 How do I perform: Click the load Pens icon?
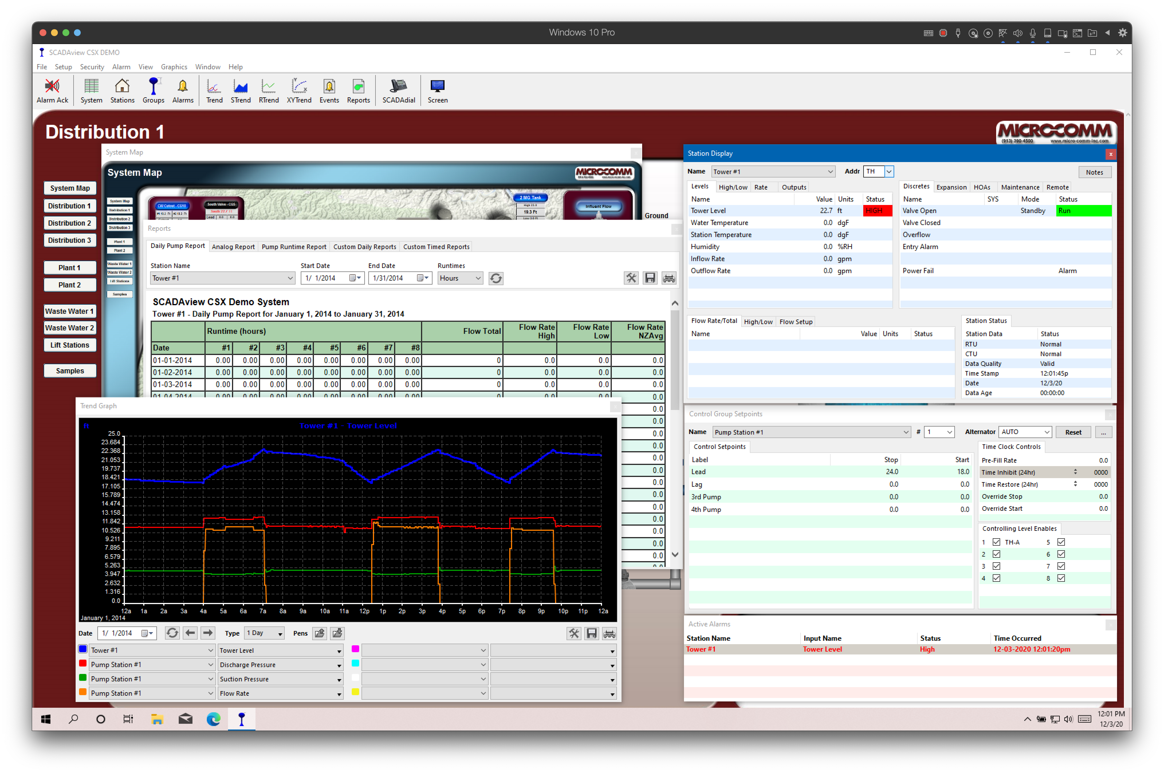320,633
